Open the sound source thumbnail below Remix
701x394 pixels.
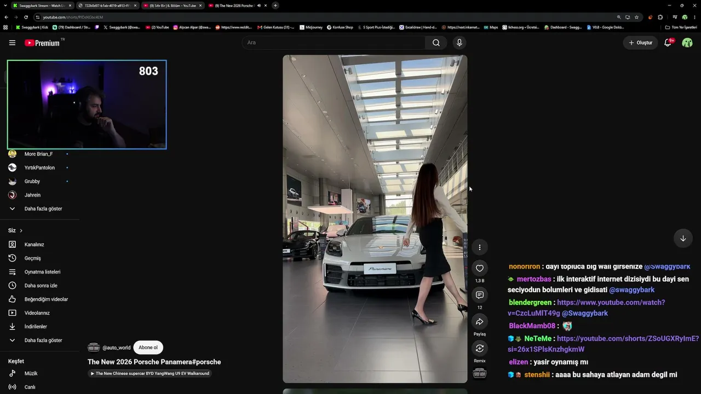coord(480,373)
